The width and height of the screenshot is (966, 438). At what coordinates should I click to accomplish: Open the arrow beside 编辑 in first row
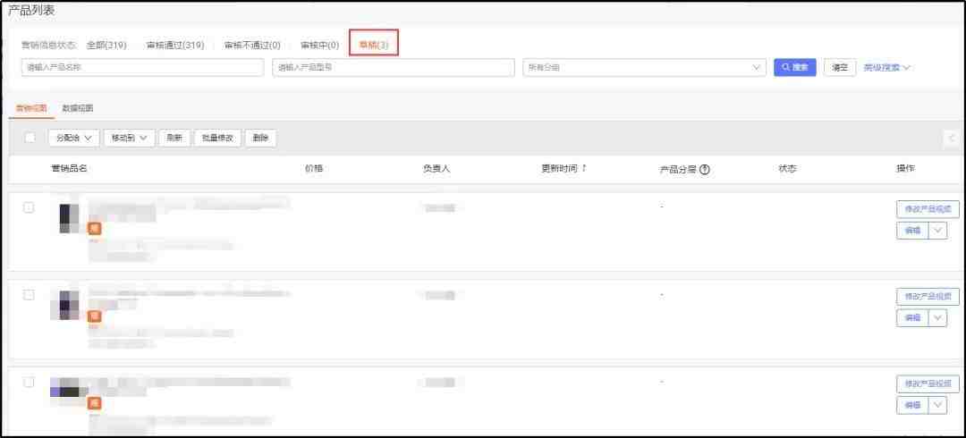[937, 231]
